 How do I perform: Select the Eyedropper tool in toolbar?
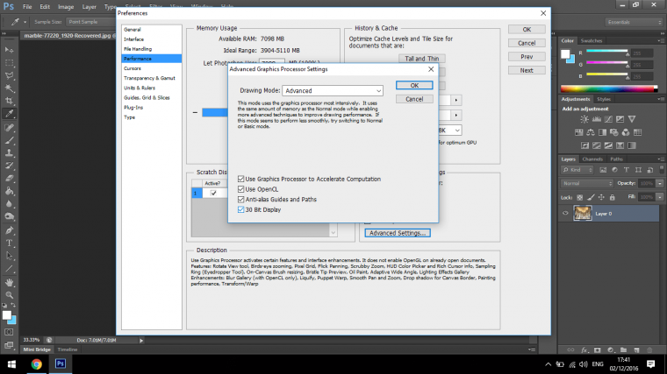pyautogui.click(x=9, y=114)
